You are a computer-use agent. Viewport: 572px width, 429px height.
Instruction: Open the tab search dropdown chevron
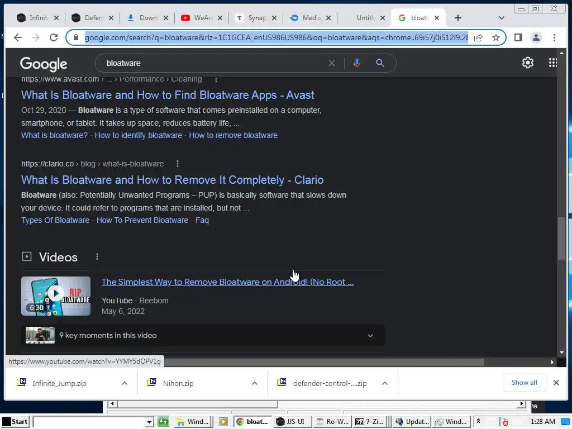(x=501, y=18)
